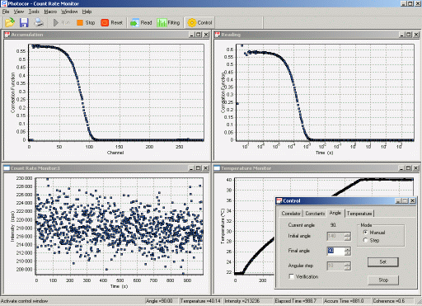The image size is (422, 306).
Task: Open the Window menu
Action: point(69,12)
